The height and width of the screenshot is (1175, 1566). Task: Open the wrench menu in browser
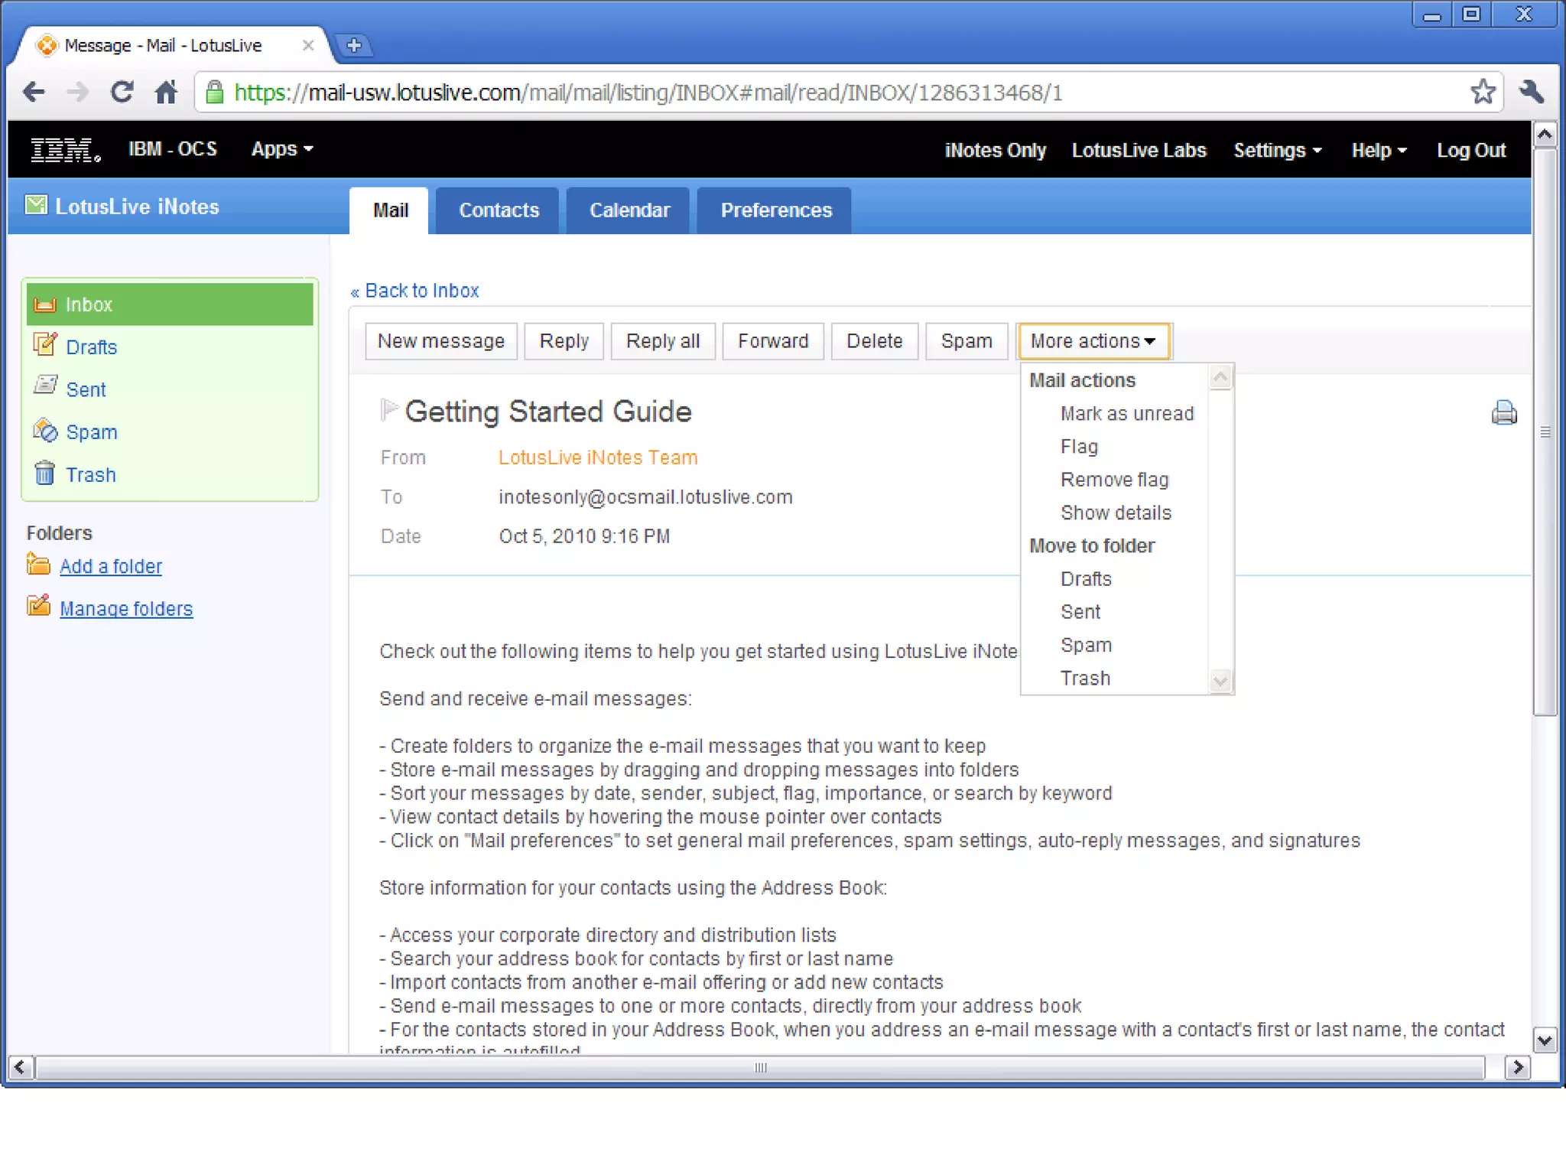point(1532,93)
